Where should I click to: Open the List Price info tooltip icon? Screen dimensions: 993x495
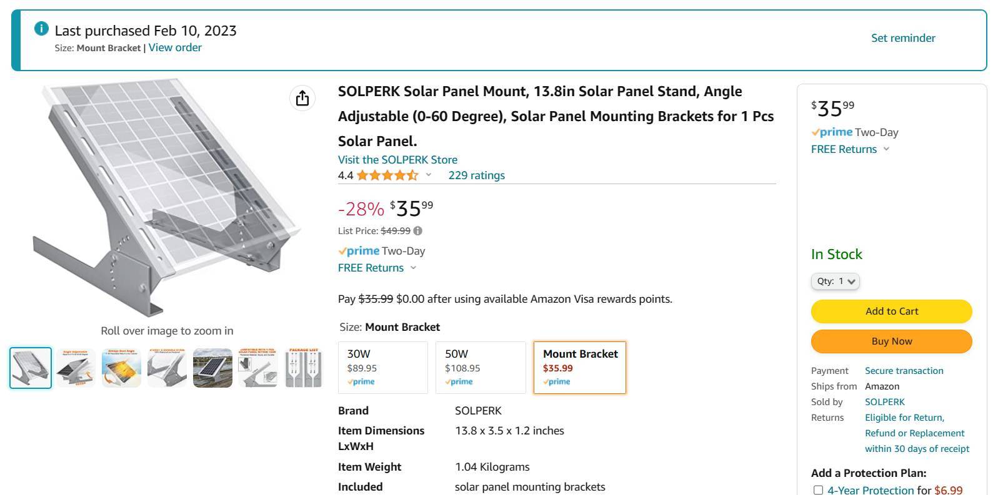pyautogui.click(x=417, y=230)
